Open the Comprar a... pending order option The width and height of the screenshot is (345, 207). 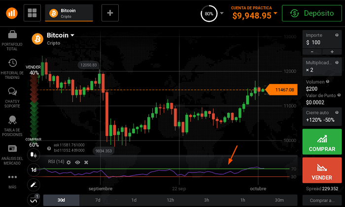tap(322, 201)
